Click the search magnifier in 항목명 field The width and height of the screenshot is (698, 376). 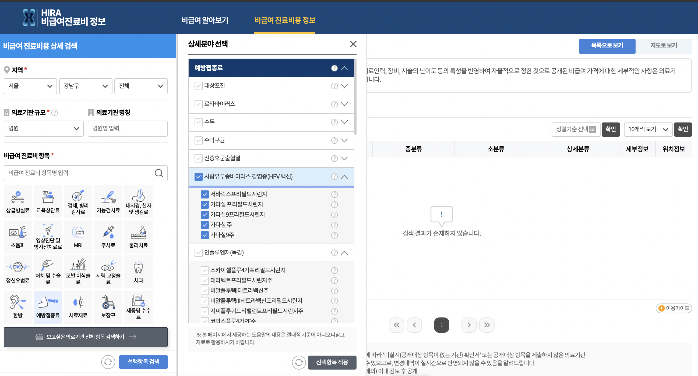coord(159,173)
